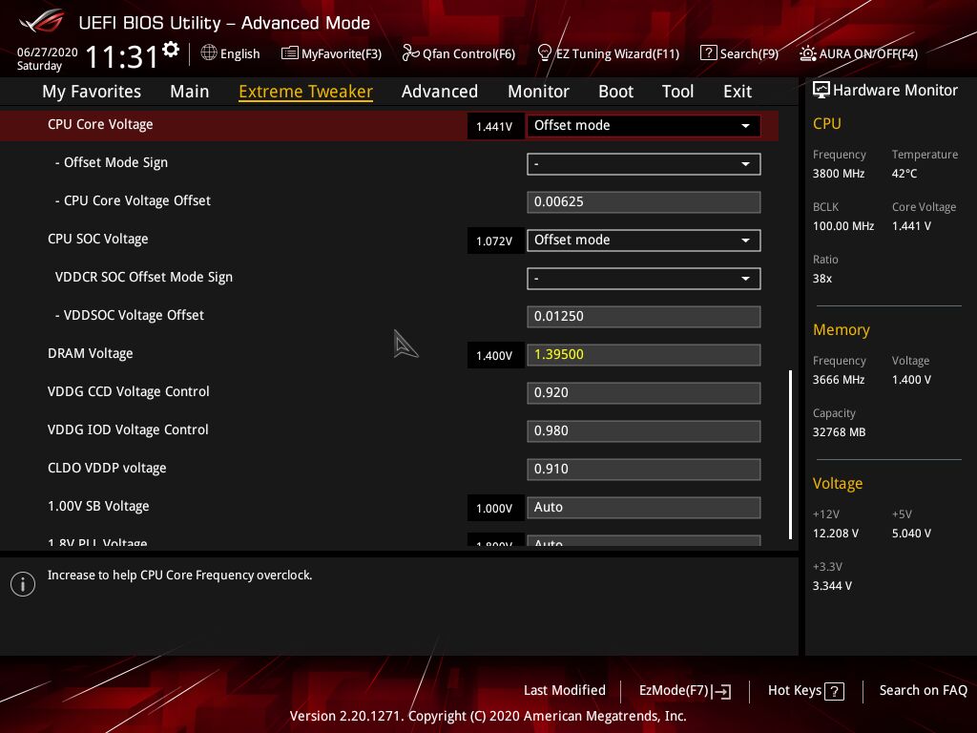
Task: Click the Qfan Control fan icon
Action: coord(410,53)
